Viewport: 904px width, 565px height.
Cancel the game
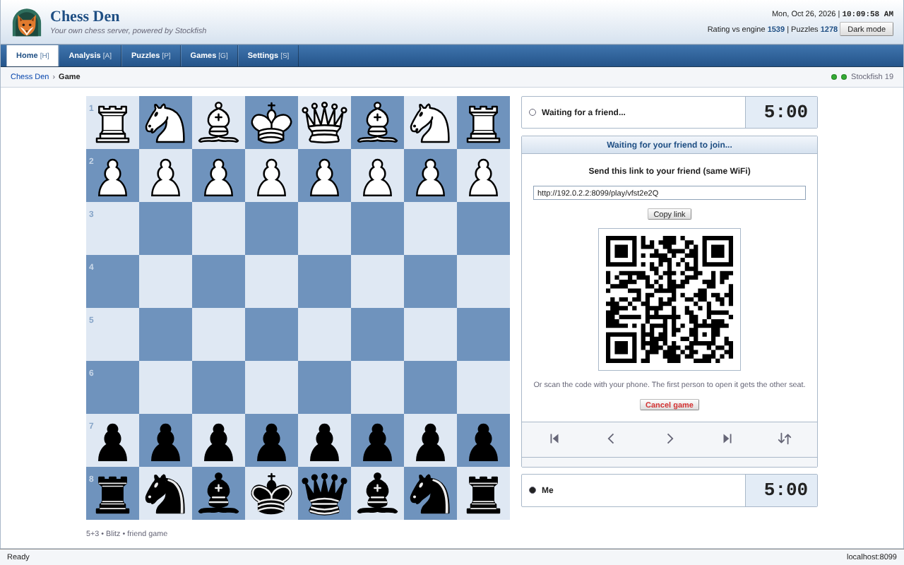tap(670, 405)
